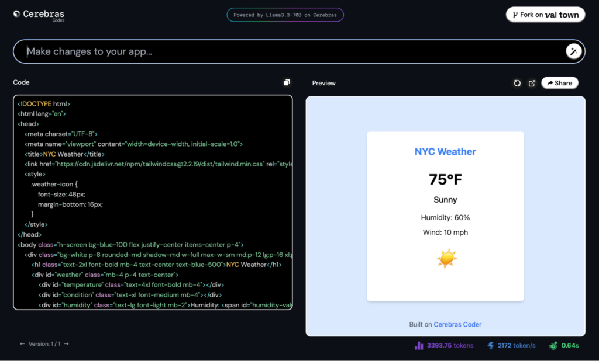This screenshot has width=599, height=361.
Task: Click the magic wand prompt enhancer icon
Action: pos(573,51)
